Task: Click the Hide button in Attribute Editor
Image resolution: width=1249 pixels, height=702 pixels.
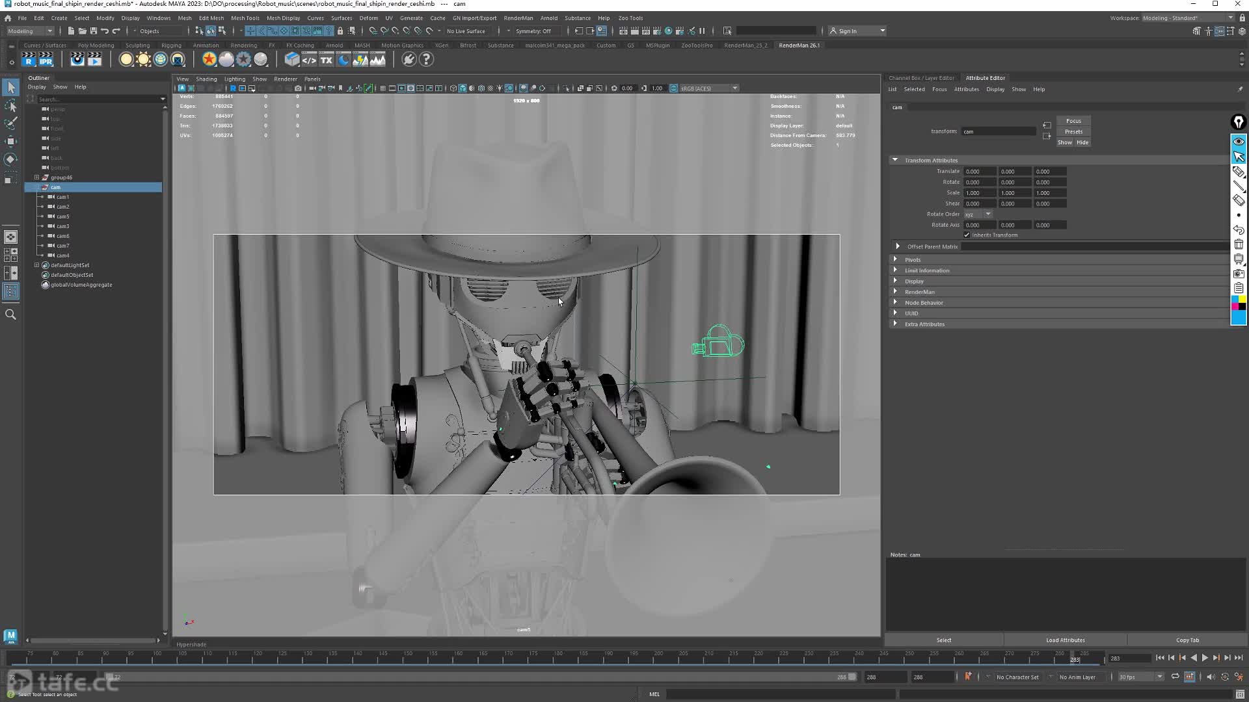Action: (x=1082, y=142)
